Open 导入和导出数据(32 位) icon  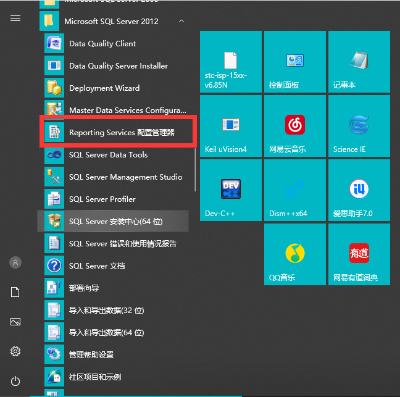[54, 310]
